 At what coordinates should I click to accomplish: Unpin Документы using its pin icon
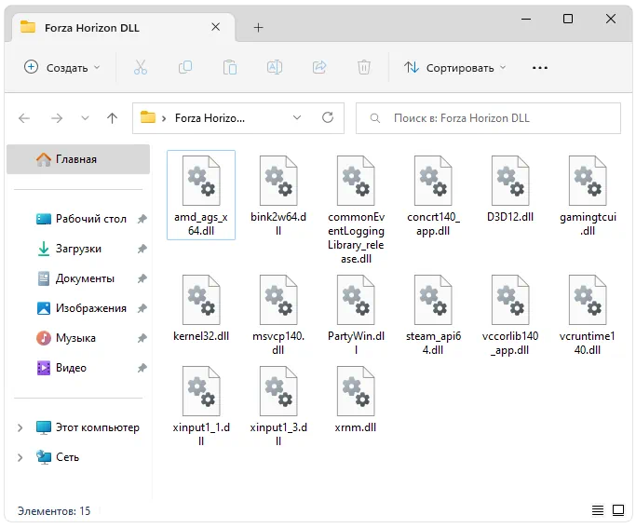(x=142, y=278)
